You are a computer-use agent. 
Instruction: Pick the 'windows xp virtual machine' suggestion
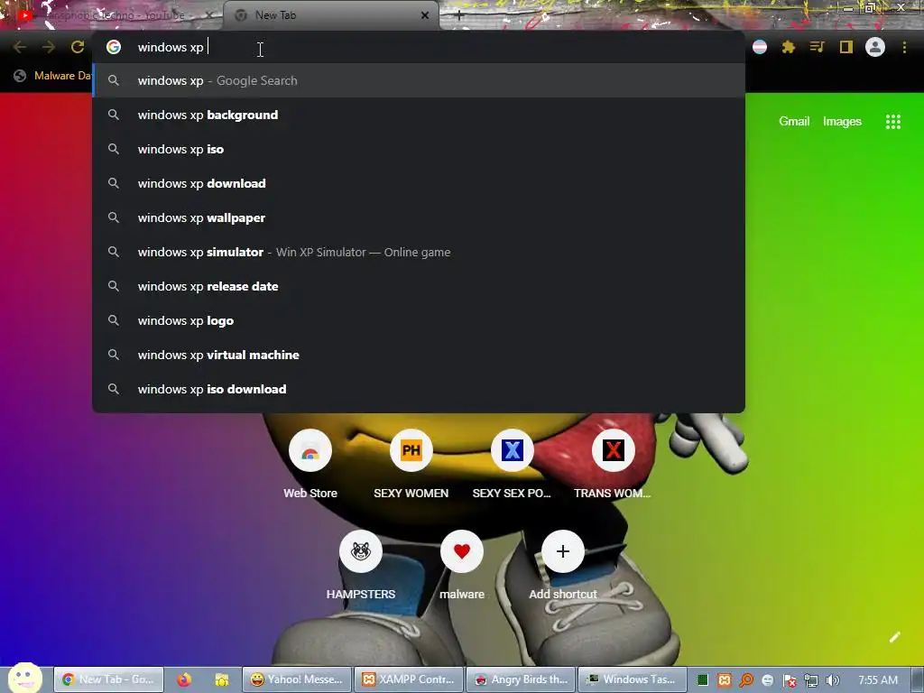[419, 355]
